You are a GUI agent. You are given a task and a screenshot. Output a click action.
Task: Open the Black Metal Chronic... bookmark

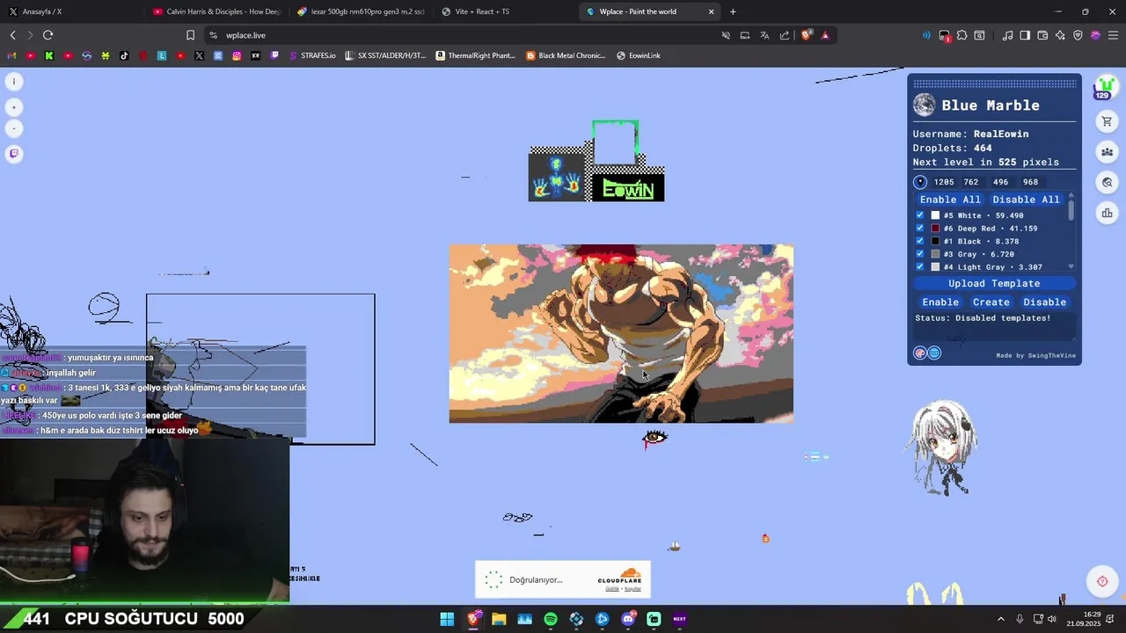(x=566, y=55)
